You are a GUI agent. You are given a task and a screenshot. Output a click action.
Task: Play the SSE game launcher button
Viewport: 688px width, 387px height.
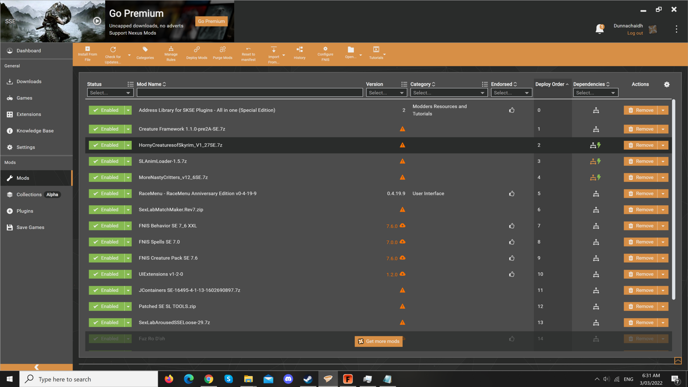[97, 21]
